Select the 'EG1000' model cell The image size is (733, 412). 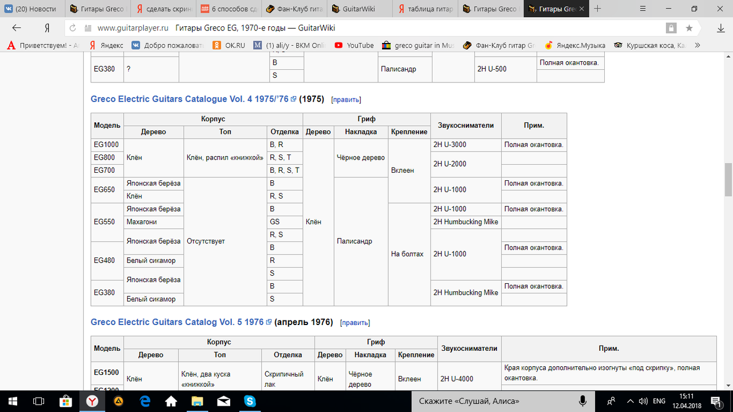pos(107,145)
